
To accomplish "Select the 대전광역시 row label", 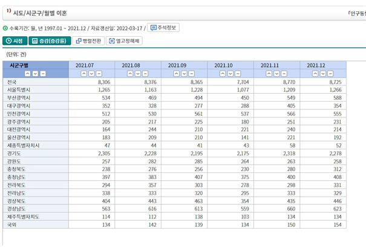I will [x=19, y=129].
